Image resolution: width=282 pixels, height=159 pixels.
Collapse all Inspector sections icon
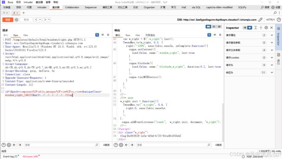tap(261, 28)
